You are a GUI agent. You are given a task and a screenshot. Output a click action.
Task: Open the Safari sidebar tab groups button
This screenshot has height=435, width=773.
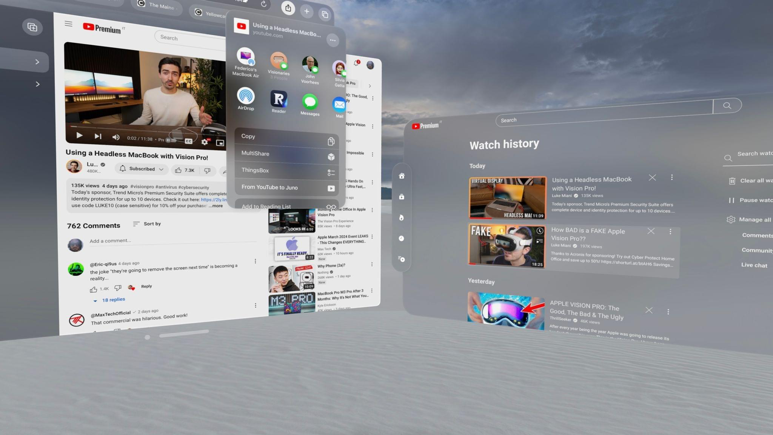(x=32, y=27)
